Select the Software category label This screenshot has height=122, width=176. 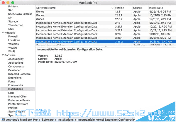(x=10, y=55)
